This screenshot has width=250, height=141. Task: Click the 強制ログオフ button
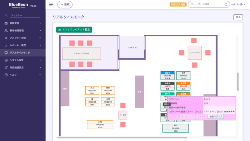pos(216,116)
